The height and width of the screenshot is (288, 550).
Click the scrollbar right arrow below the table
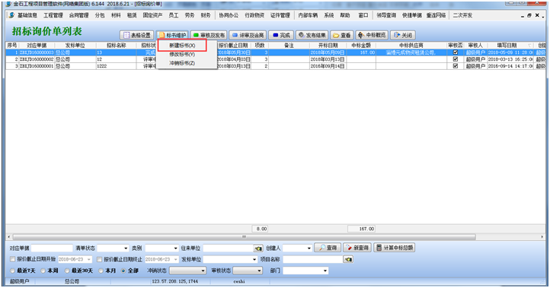(542, 237)
